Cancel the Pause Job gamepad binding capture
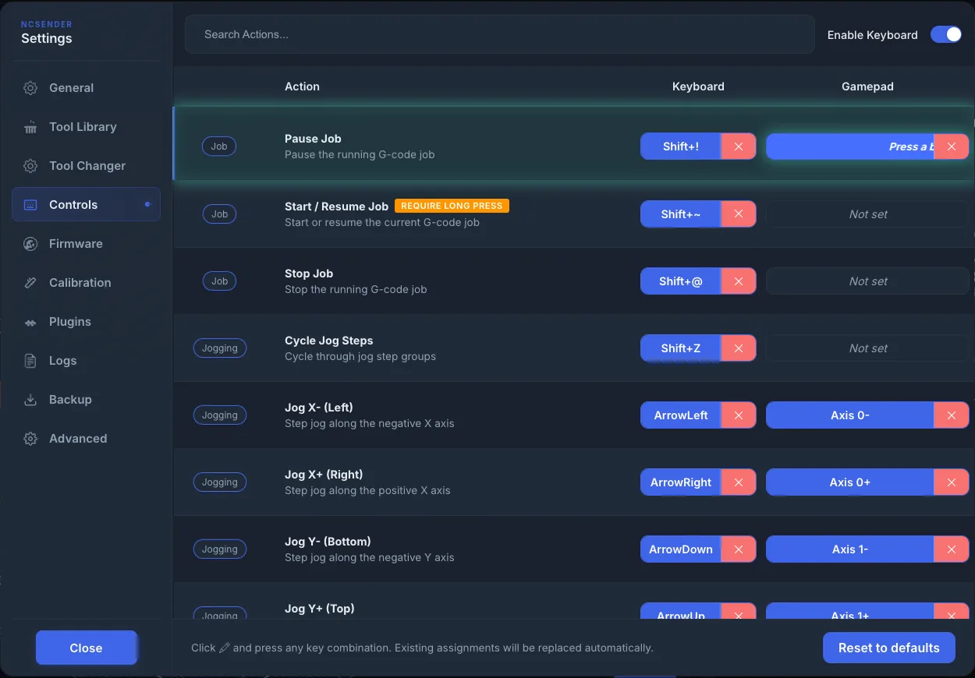Screen dimensions: 975x678 point(952,147)
